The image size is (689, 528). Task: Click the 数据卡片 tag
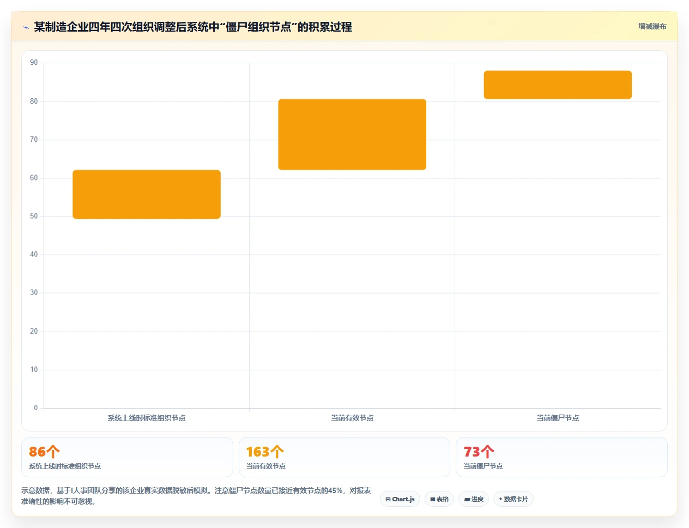click(x=513, y=499)
